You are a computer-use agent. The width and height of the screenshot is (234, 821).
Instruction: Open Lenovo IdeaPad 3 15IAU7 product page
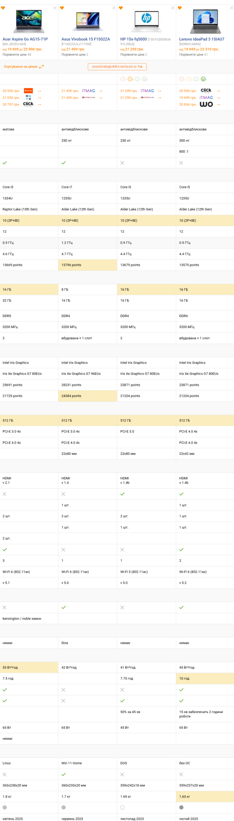click(201, 39)
